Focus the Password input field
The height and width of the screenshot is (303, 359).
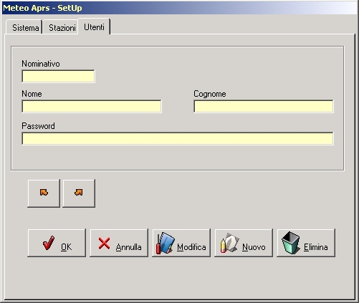tap(178, 138)
